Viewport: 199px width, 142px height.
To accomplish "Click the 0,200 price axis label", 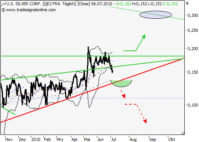I will (x=193, y=49).
